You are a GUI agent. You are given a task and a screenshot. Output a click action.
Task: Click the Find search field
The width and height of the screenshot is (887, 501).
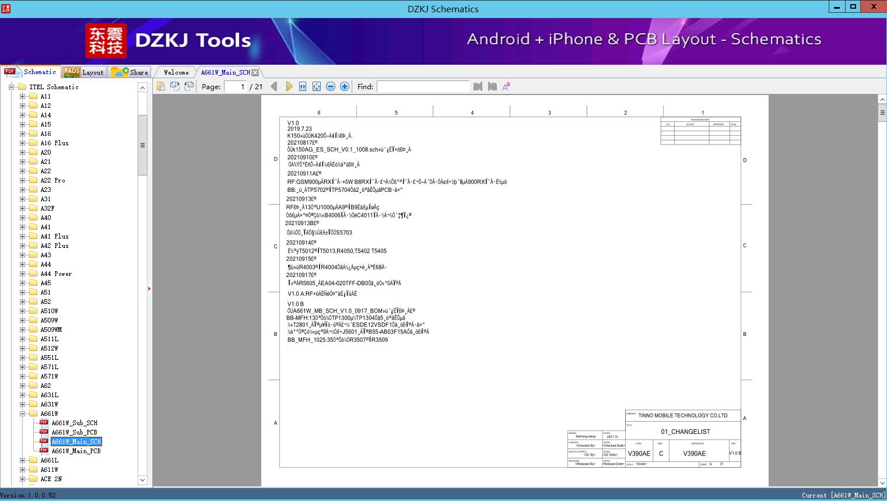(x=423, y=86)
